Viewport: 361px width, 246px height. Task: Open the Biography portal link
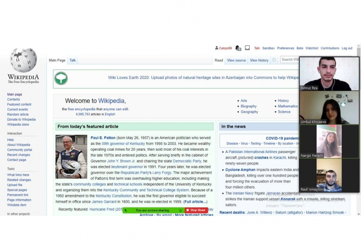click(249, 106)
